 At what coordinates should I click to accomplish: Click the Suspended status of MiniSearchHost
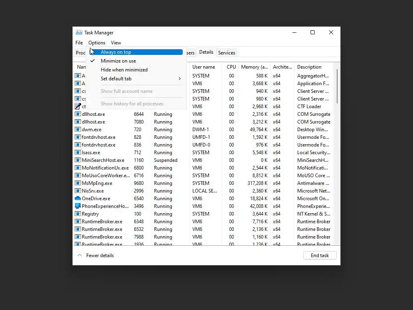166,160
